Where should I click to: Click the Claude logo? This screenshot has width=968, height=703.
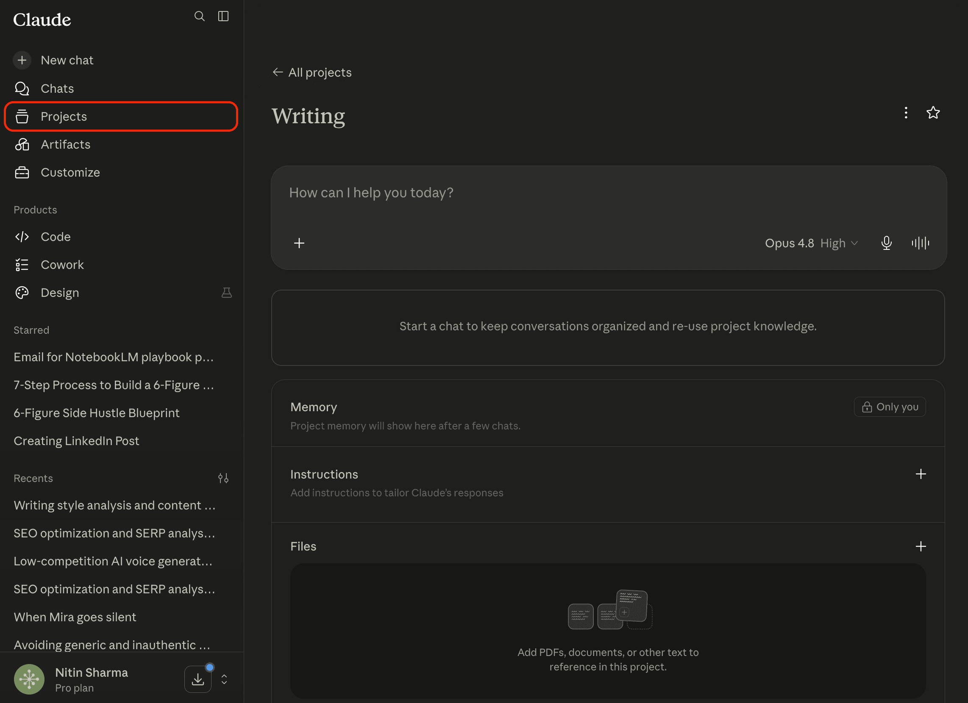(x=42, y=19)
